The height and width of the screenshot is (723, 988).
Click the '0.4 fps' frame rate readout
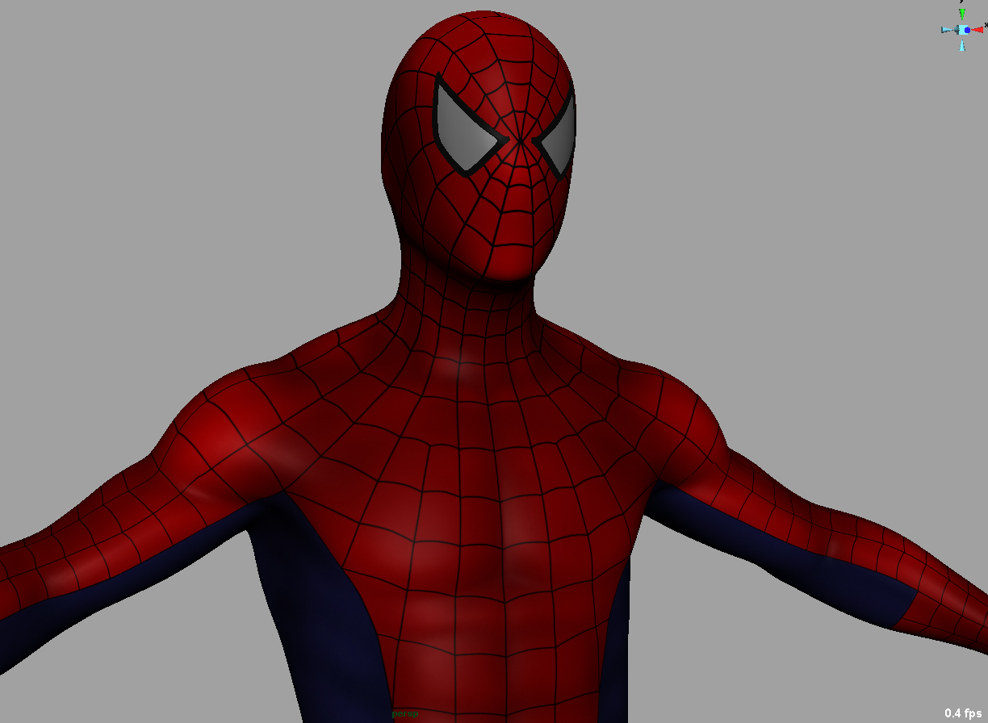coord(963,713)
